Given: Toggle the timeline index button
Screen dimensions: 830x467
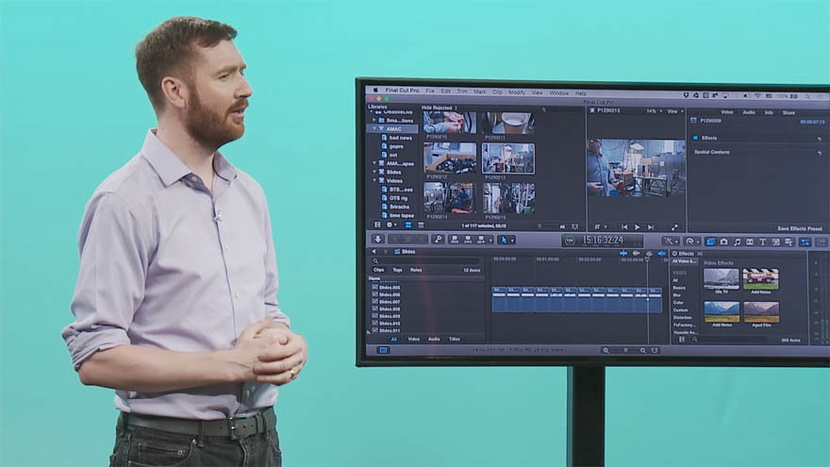Looking at the screenshot, I should pos(383,350).
